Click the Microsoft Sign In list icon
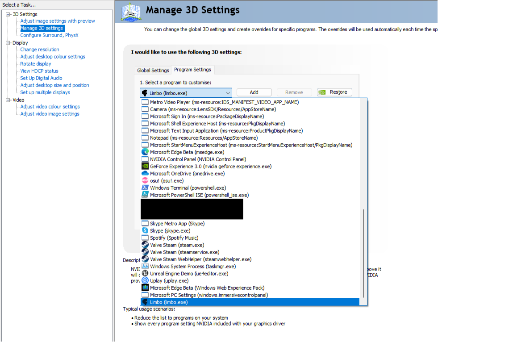Screen dimensions: 513x342 (x=145, y=116)
